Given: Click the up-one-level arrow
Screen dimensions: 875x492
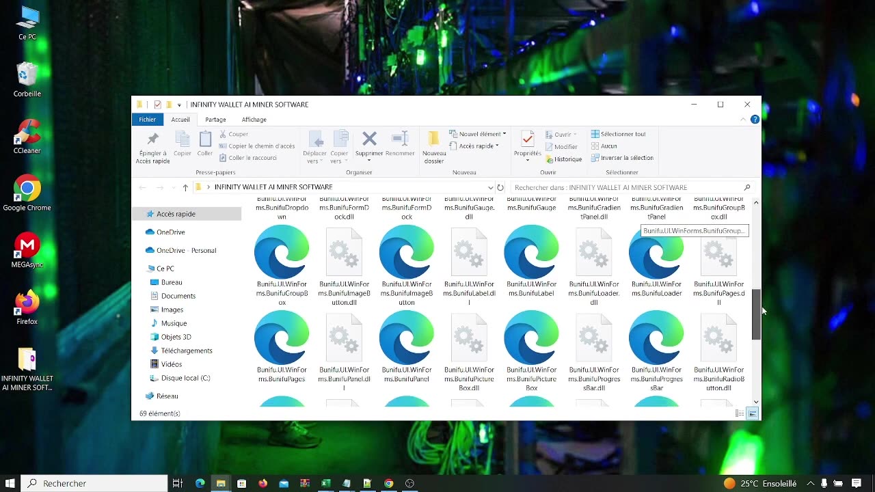Looking at the screenshot, I should 185,187.
